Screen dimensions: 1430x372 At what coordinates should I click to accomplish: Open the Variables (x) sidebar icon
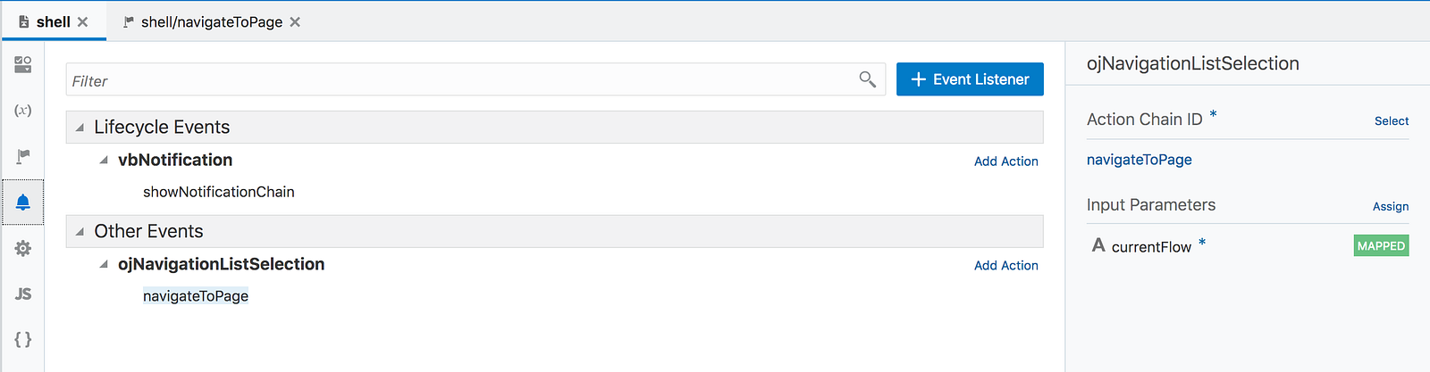pos(23,111)
